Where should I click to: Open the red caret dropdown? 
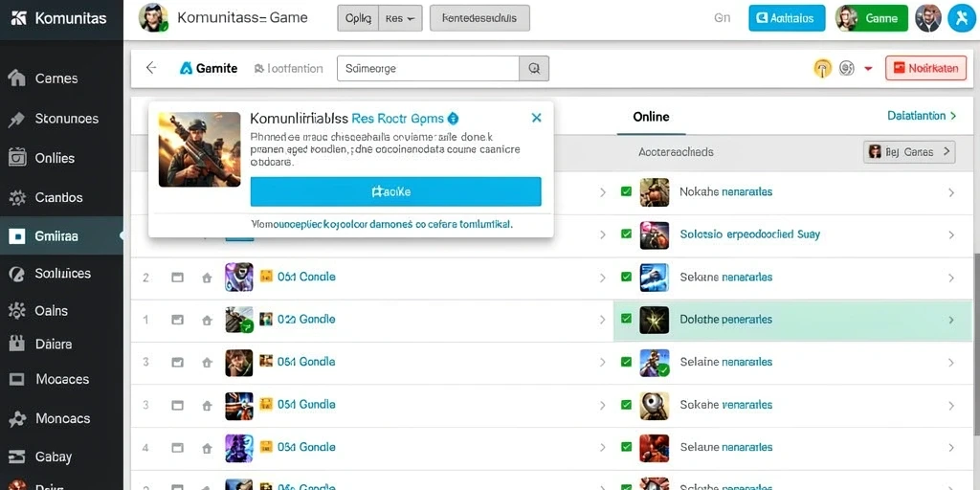(868, 69)
